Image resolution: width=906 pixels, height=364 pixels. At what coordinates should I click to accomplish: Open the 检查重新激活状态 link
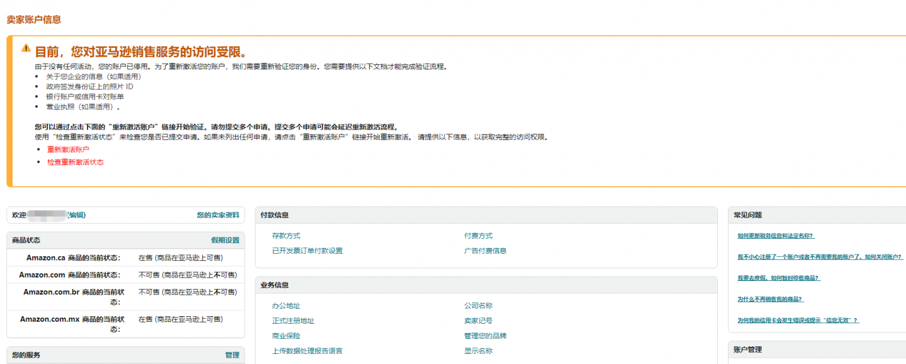[x=75, y=162]
